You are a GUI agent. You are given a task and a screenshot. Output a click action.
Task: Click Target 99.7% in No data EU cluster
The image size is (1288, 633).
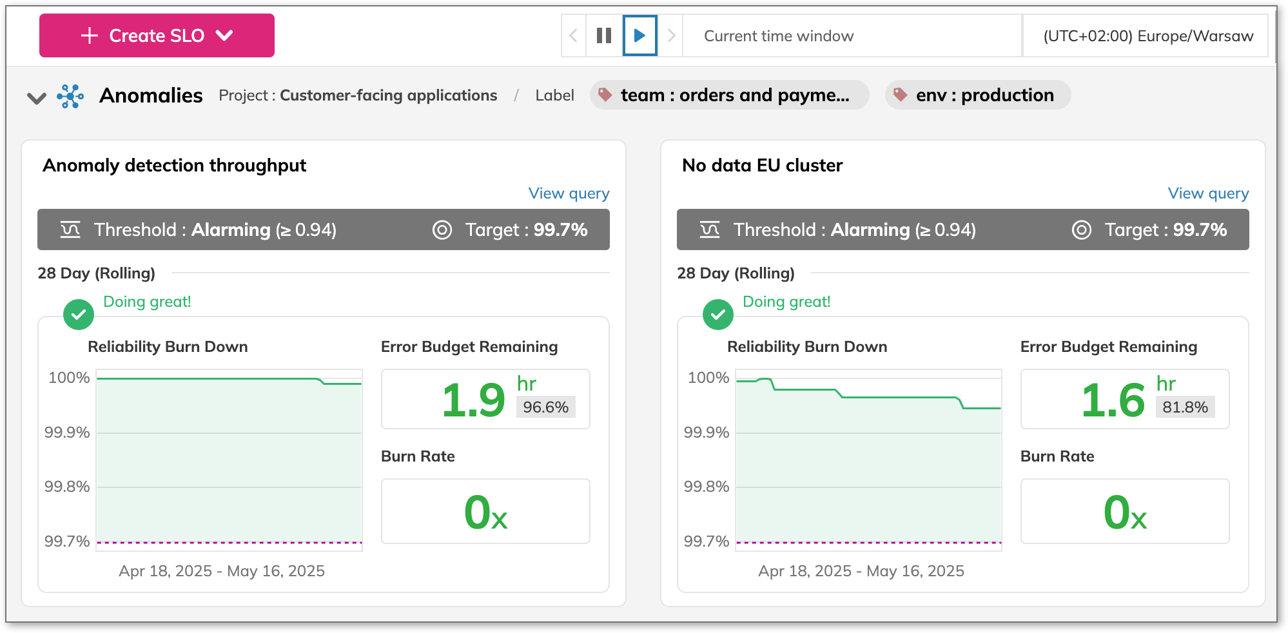click(1166, 230)
